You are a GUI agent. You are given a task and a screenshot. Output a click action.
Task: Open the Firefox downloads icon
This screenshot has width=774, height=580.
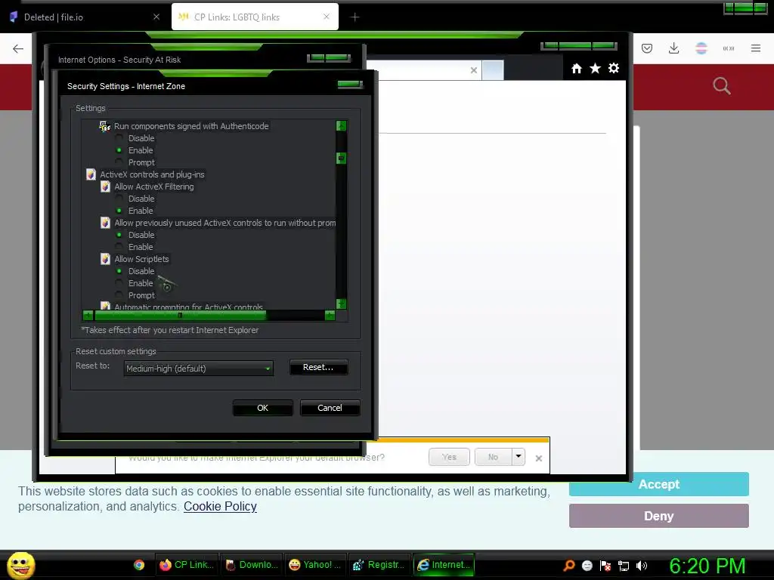pos(673,48)
